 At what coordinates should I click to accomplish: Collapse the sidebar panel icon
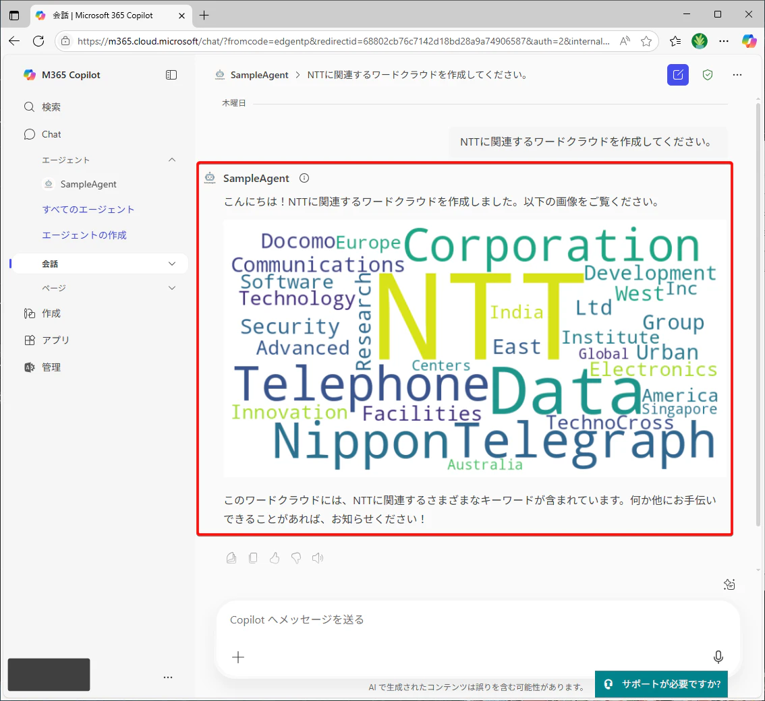[x=171, y=75]
